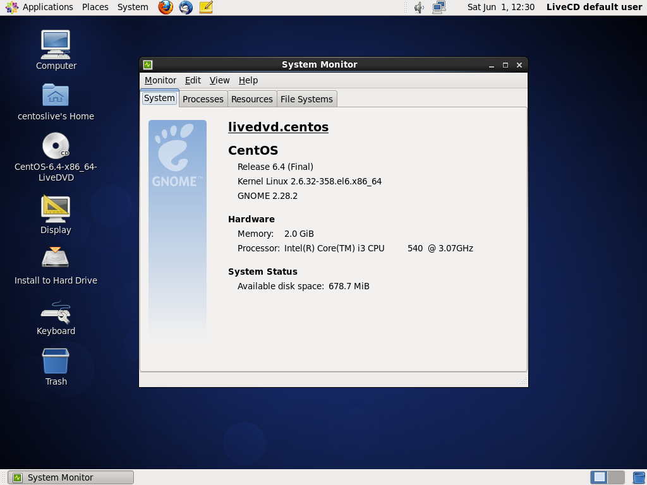Click the volume speaker icon
Viewport: 647px width, 485px height.
pos(419,8)
